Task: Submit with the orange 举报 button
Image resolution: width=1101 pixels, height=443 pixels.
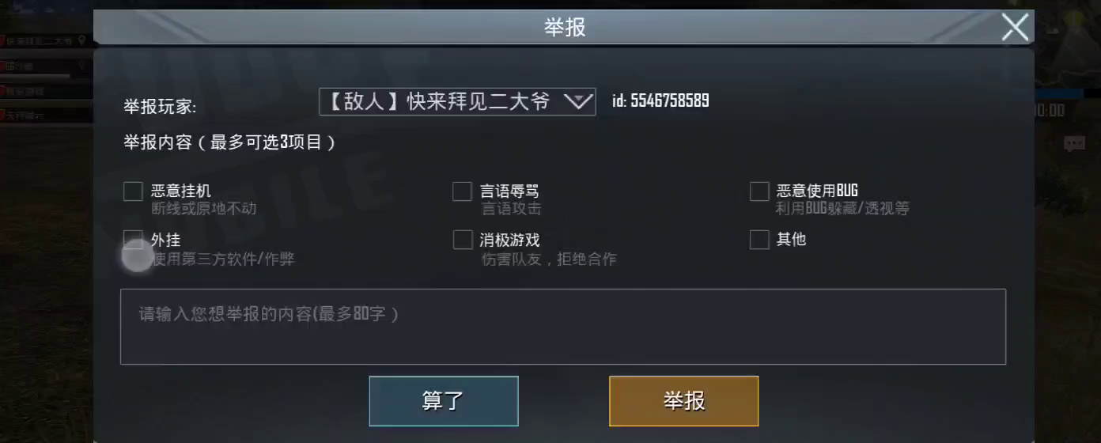Action: tap(683, 401)
